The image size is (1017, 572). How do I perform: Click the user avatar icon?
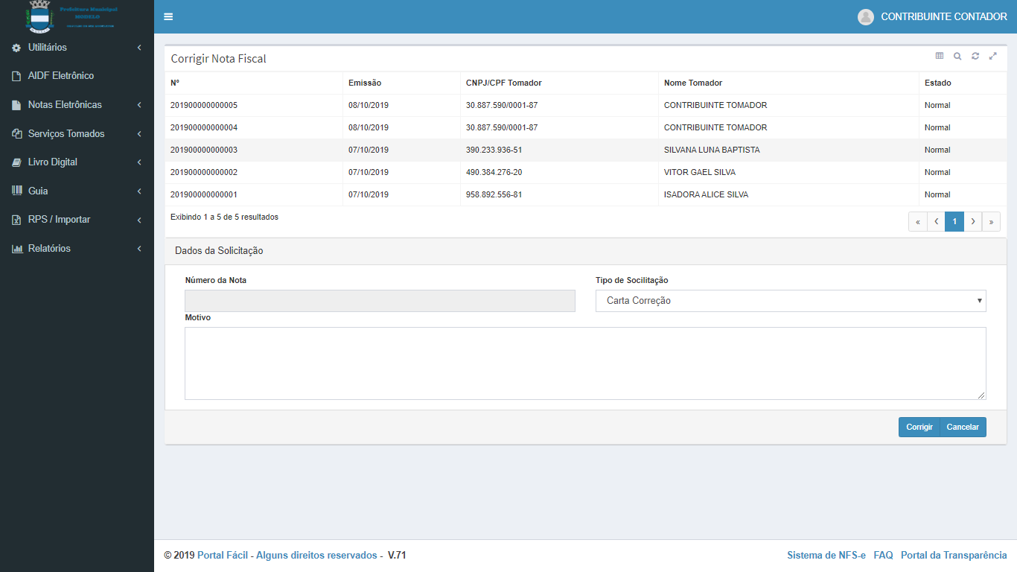tap(865, 17)
